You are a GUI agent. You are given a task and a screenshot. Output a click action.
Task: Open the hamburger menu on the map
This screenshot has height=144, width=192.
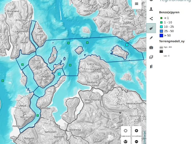pyautogui.click(x=137, y=4)
